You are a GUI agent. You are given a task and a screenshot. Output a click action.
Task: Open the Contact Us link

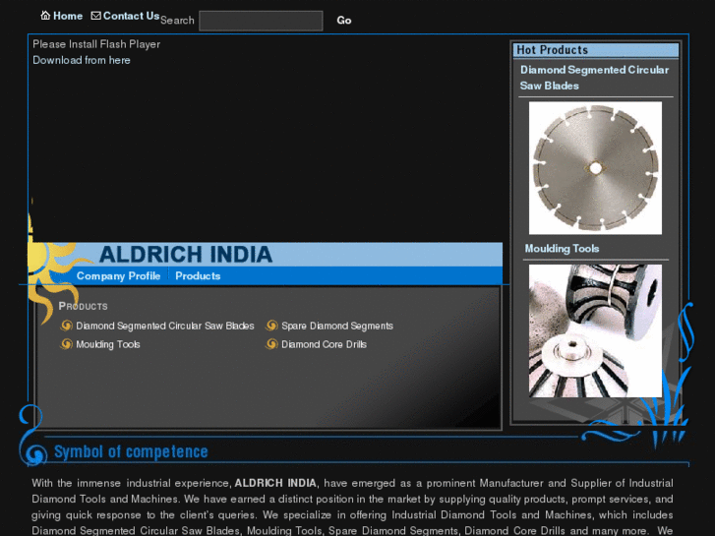[132, 16]
